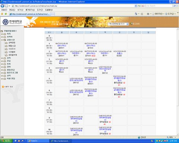Click the Refresh icon beside the address bar
Screen dimensions: 179x143
pyautogui.click(x=139, y=6)
